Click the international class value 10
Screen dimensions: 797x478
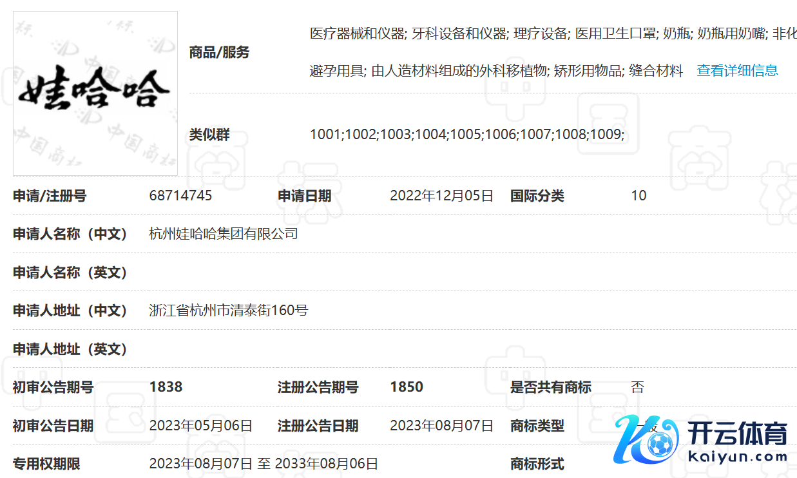pyautogui.click(x=639, y=196)
